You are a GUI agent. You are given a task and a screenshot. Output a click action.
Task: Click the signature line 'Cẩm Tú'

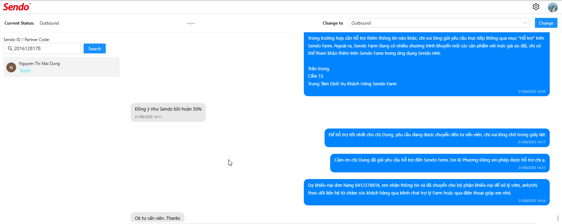tap(315, 76)
